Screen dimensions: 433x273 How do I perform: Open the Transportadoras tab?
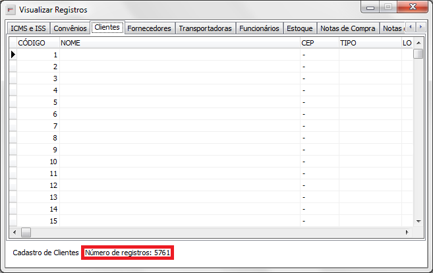[205, 28]
